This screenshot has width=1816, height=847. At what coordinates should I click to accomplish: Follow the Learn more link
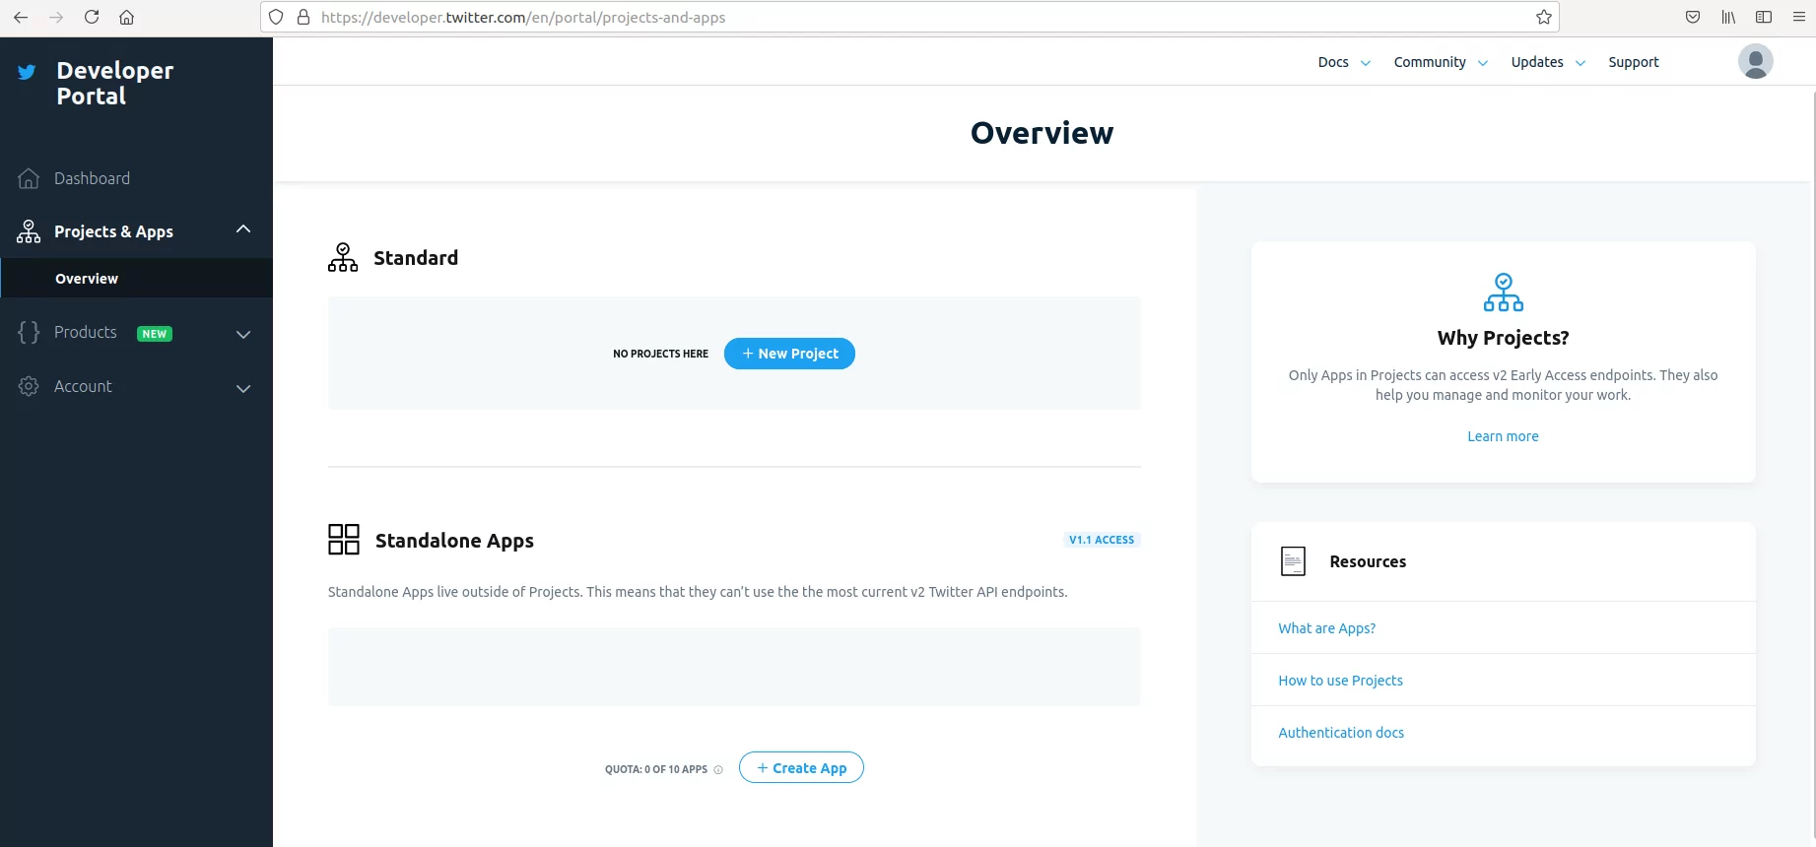pos(1503,436)
